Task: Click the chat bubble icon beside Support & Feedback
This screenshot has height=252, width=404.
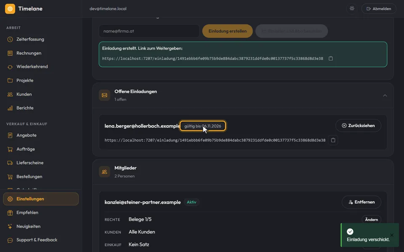Action: coord(10,240)
